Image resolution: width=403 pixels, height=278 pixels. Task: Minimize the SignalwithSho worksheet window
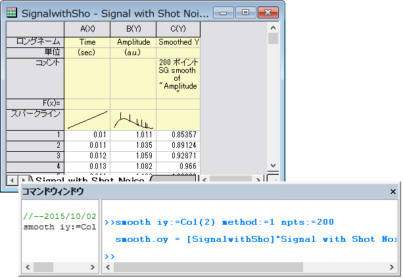[x=223, y=12]
